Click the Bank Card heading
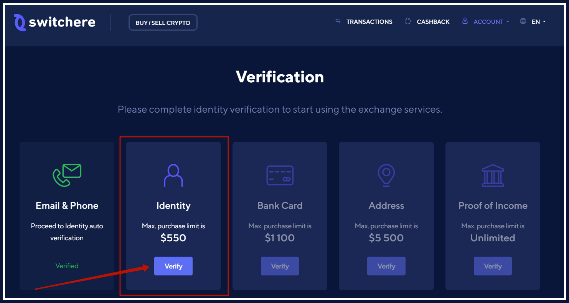 [280, 206]
